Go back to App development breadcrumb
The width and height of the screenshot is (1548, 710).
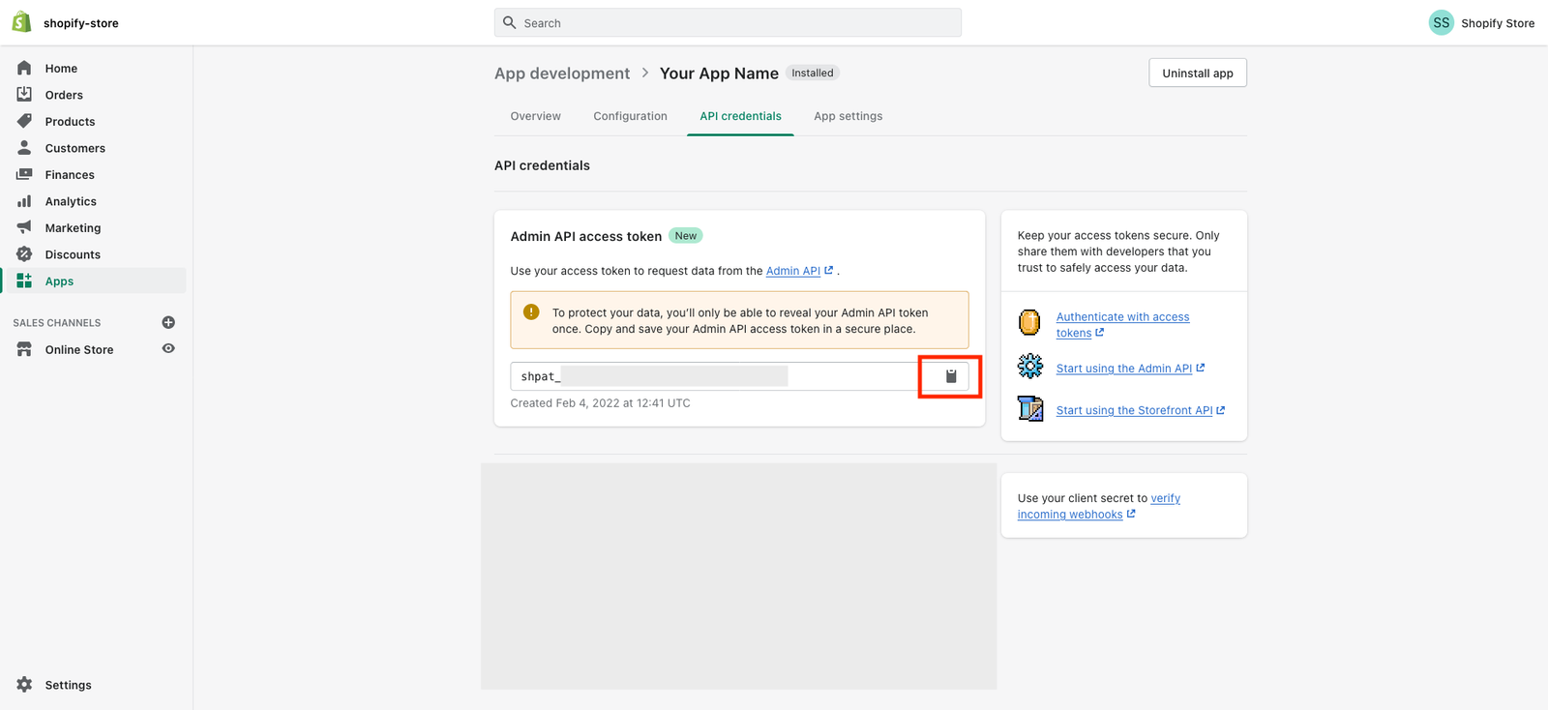click(x=561, y=74)
